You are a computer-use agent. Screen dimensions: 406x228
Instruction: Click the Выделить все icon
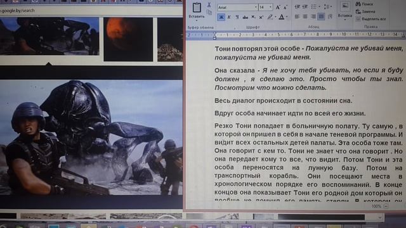click(358, 19)
